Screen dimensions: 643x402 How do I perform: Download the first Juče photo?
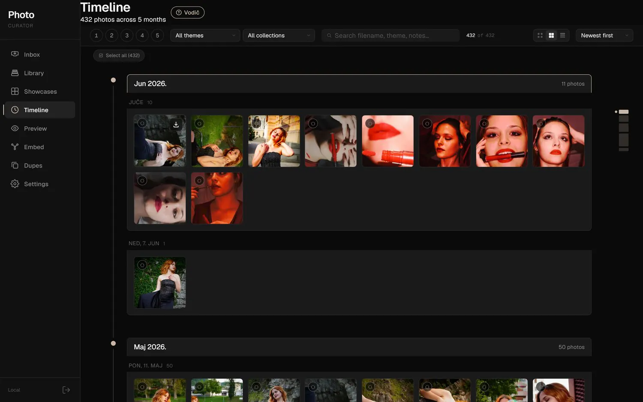[176, 124]
